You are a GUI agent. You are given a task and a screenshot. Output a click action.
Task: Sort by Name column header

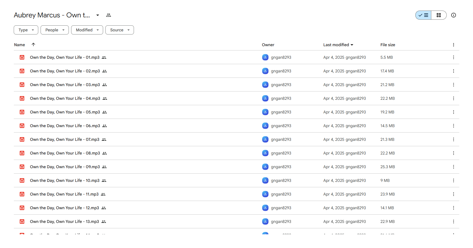pos(19,45)
